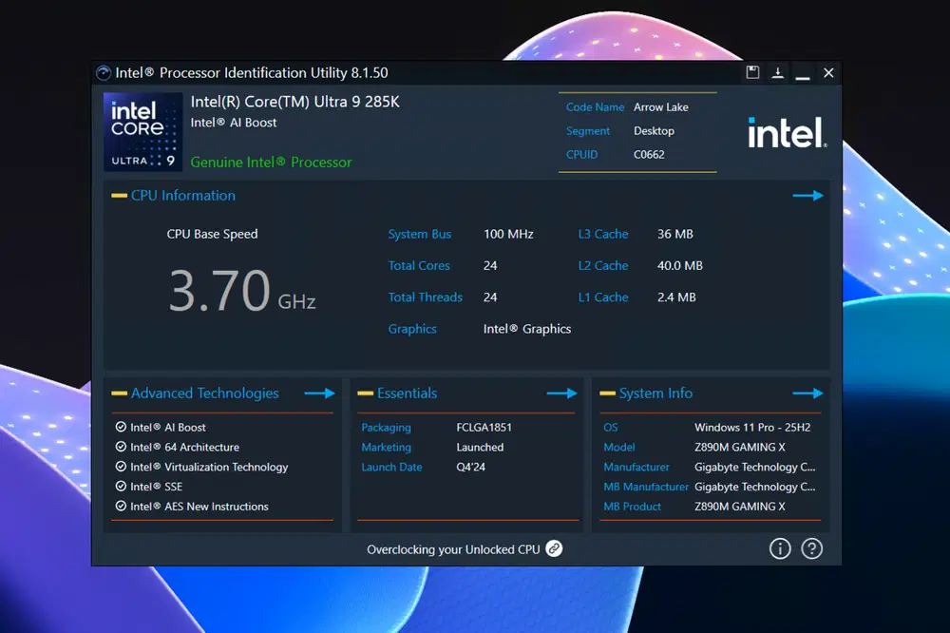
Task: Click the Intel SSE check icon
Action: [x=121, y=487]
